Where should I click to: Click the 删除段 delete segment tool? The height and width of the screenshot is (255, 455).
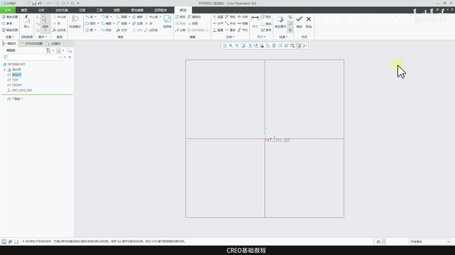tap(194, 17)
